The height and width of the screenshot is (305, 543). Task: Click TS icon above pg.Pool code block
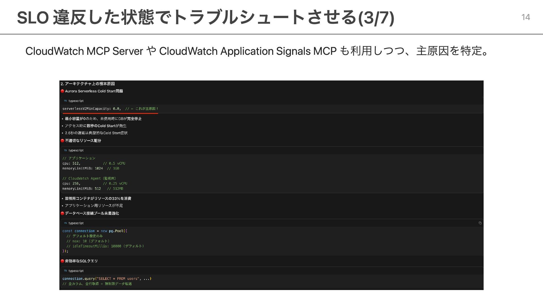pos(65,223)
